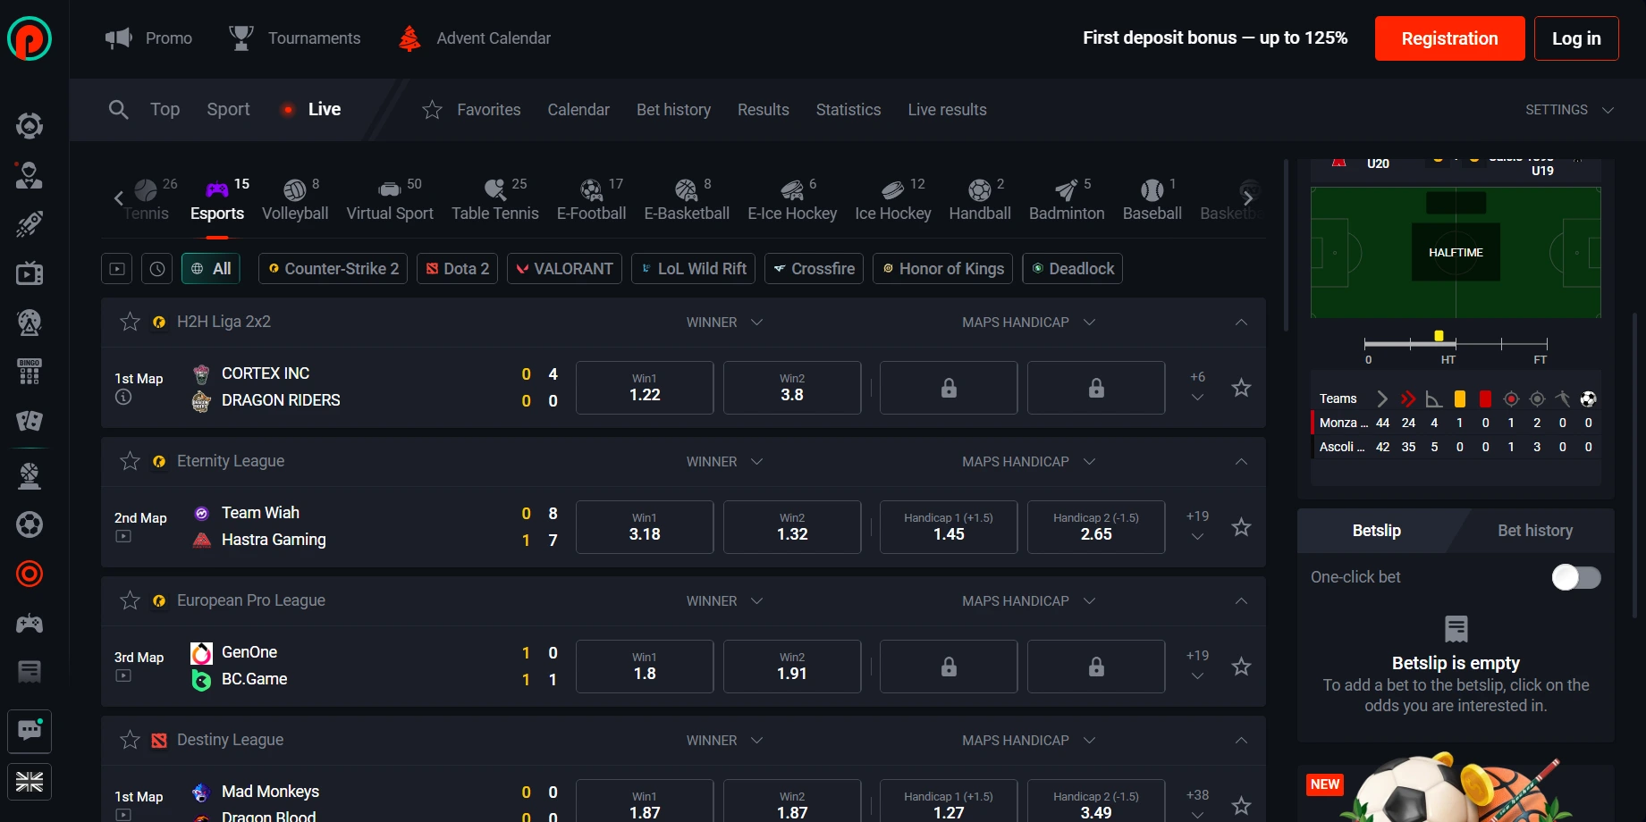Screen dimensions: 1646x822
Task: Switch to Betslip tab
Action: pyautogui.click(x=1376, y=531)
